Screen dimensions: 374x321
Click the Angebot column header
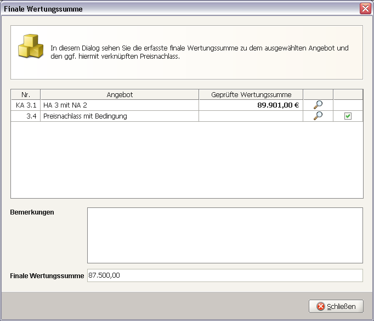point(120,94)
